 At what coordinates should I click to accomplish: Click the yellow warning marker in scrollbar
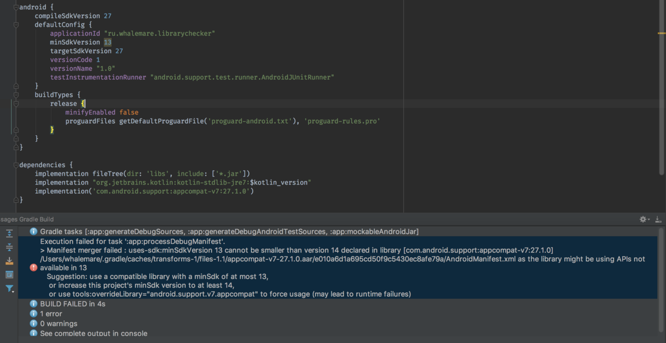click(661, 33)
